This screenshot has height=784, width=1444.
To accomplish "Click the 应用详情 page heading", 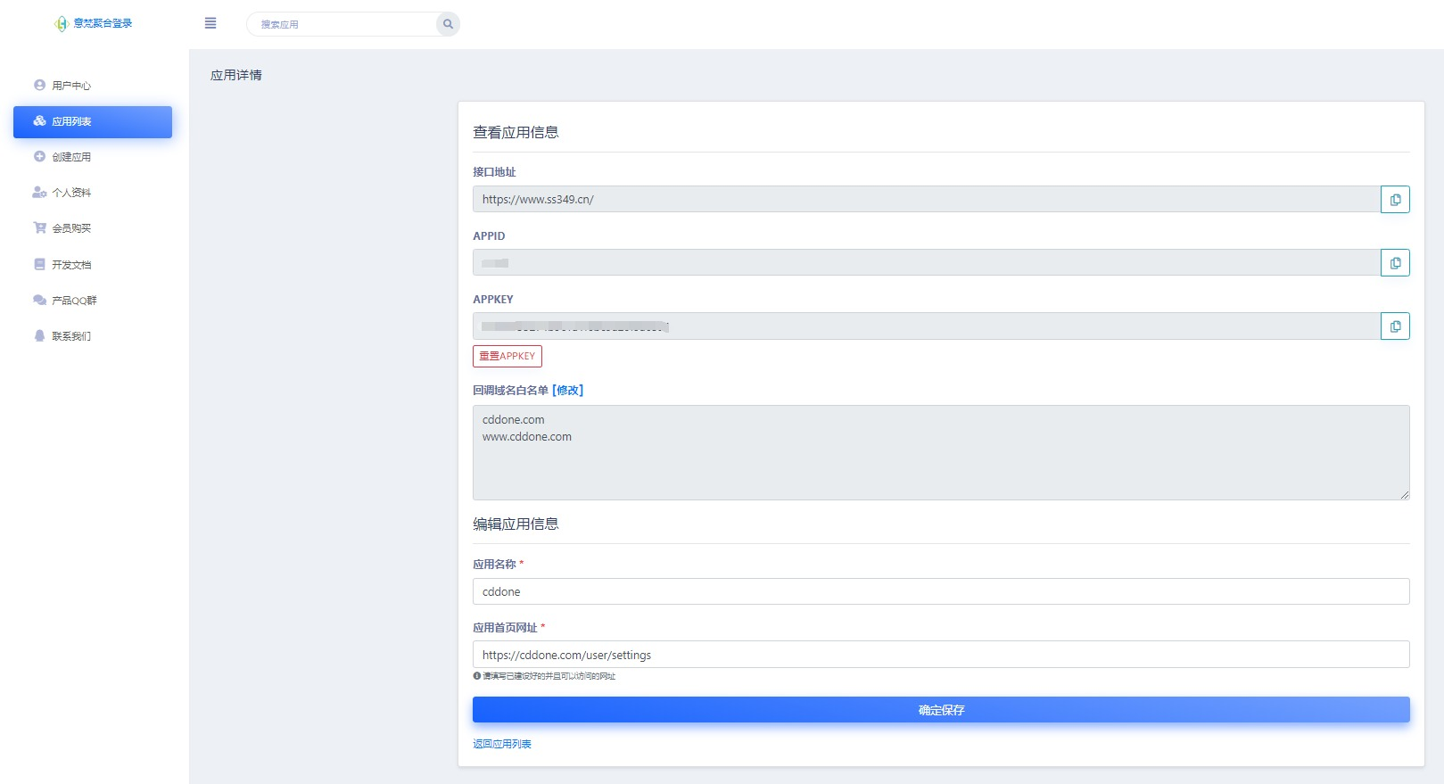I will (x=236, y=75).
